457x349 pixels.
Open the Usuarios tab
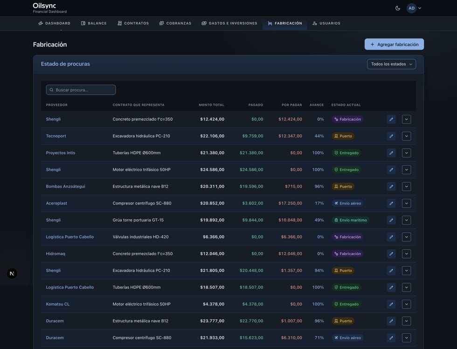(x=326, y=23)
